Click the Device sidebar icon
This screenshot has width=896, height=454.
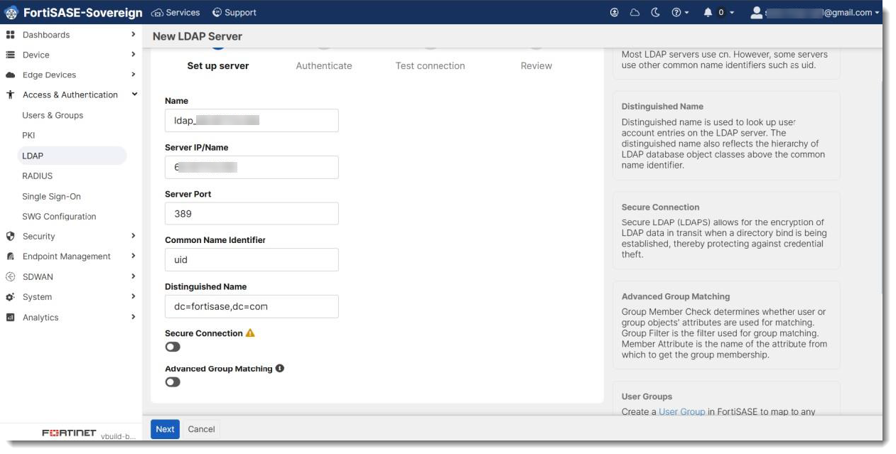coord(11,55)
